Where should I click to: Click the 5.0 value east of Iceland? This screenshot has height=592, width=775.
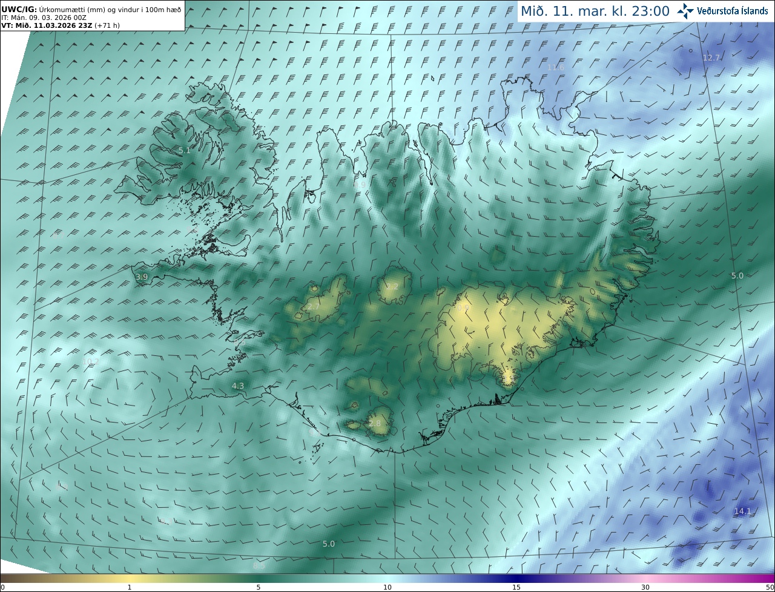click(737, 275)
